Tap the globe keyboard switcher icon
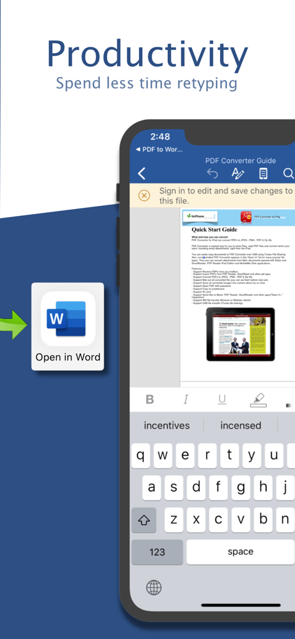The image size is (295, 639). pos(153,587)
